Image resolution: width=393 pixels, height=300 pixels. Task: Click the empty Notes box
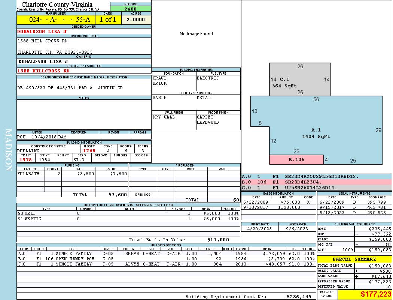[84, 114]
